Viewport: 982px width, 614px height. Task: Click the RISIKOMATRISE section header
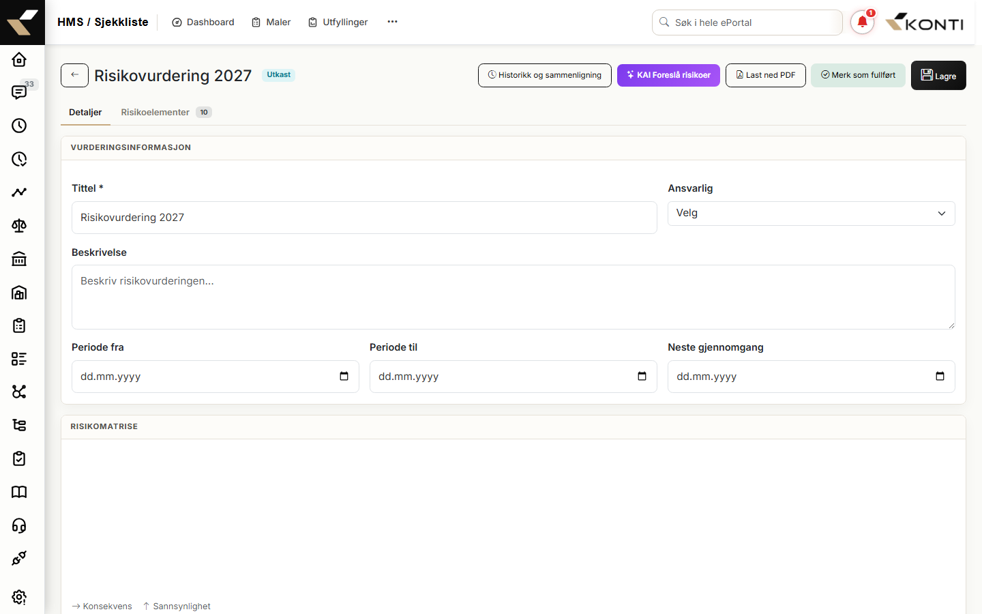(x=104, y=426)
